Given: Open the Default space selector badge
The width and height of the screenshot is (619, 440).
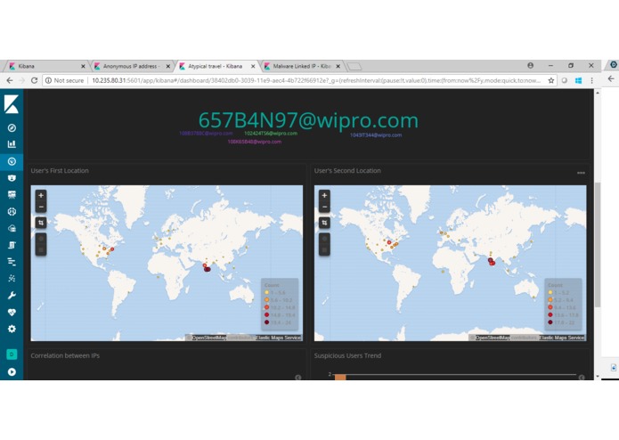Looking at the screenshot, I should tap(12, 354).
